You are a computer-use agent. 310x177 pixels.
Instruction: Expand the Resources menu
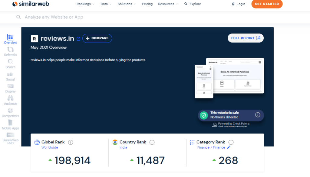(x=168, y=4)
